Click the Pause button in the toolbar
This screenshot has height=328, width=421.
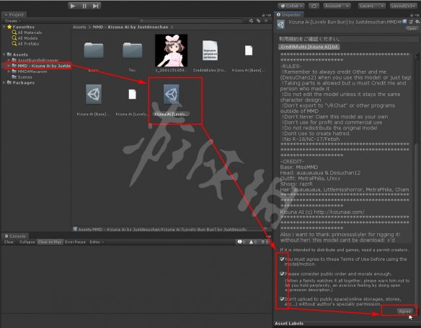pyautogui.click(x=84, y=6)
